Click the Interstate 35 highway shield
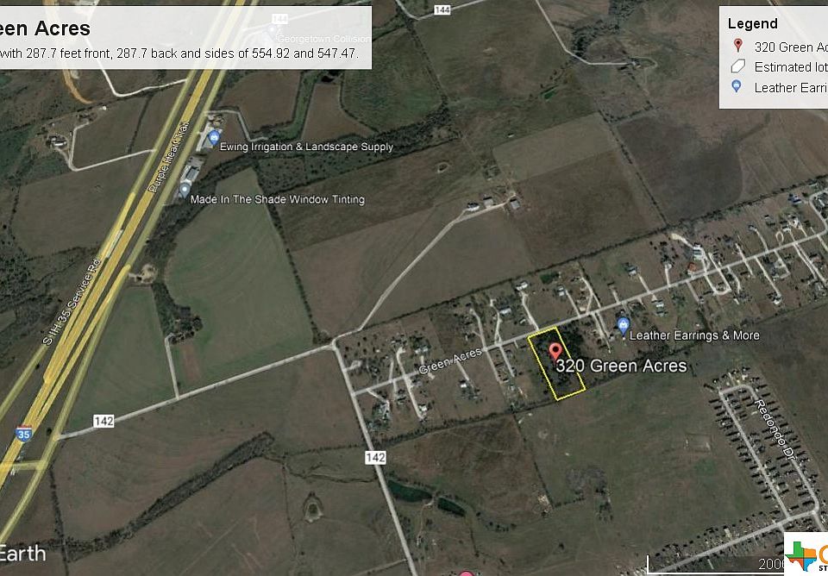828x576 pixels. tap(23, 432)
